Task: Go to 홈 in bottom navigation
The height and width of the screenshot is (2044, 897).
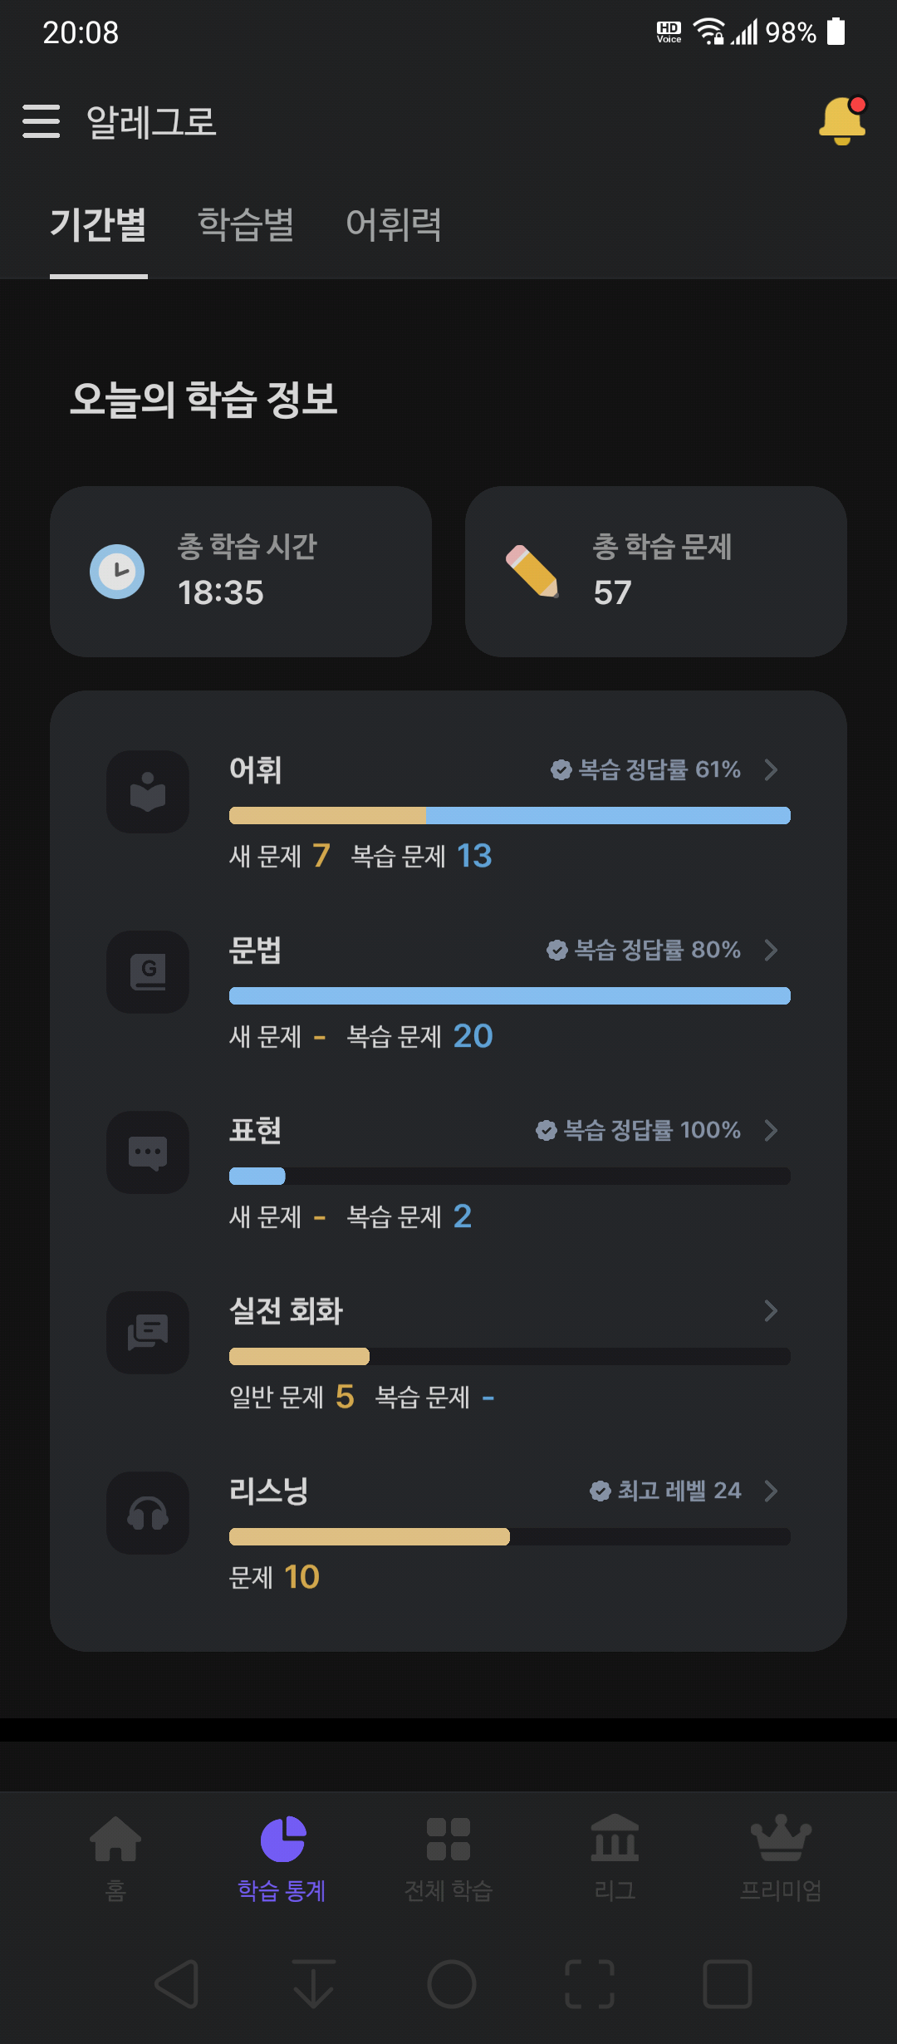Action: (115, 1858)
